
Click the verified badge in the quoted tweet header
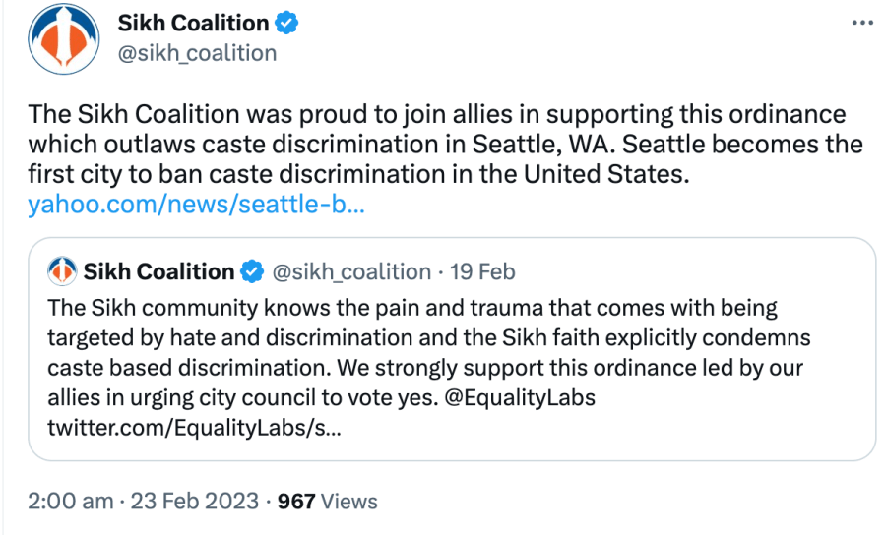(x=253, y=271)
